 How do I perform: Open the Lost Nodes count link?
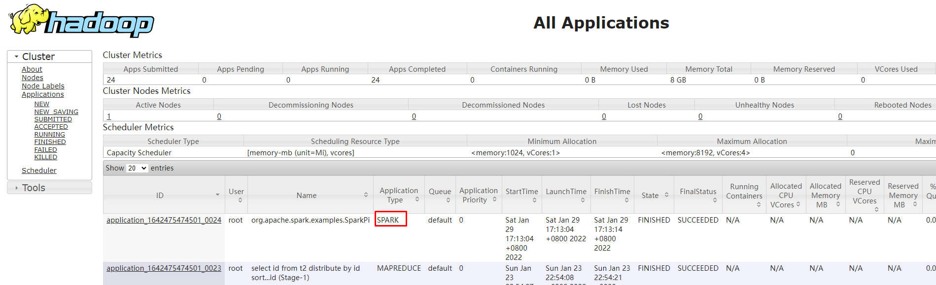604,116
